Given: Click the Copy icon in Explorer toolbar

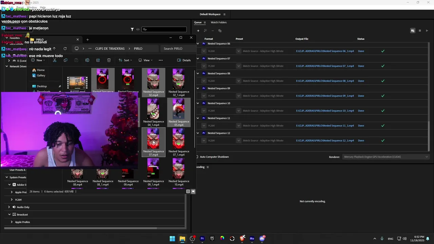Looking at the screenshot, I should point(65,60).
